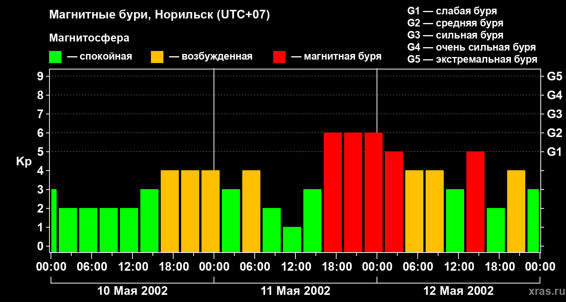Click the «— возбужденная» legend label
Image resolution: width=566 pixels, height=302 pixels.
tap(211, 57)
